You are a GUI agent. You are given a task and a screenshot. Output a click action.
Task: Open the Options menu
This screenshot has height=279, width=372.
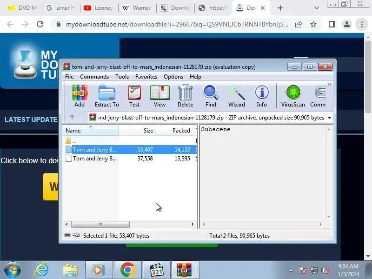[x=173, y=77]
